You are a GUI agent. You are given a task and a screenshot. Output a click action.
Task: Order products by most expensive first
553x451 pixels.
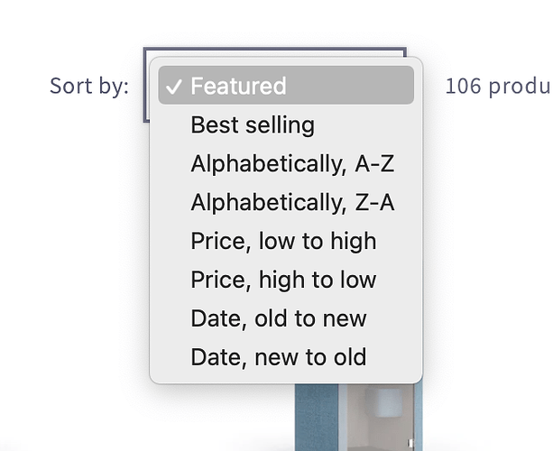[x=283, y=280]
